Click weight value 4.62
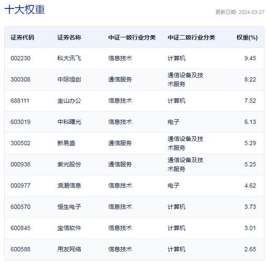The height and width of the screenshot is (264, 267). point(250,185)
